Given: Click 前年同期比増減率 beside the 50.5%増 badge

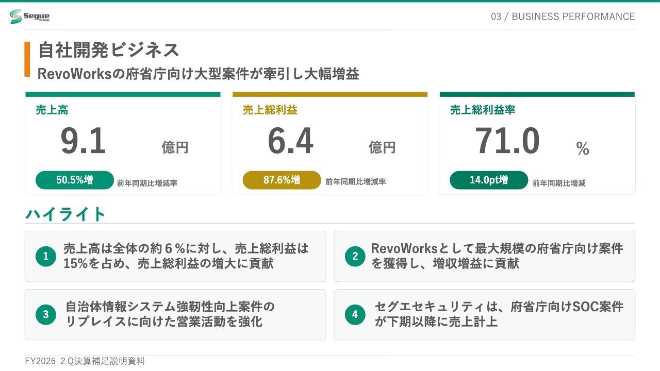Looking at the screenshot, I should coord(147,183).
